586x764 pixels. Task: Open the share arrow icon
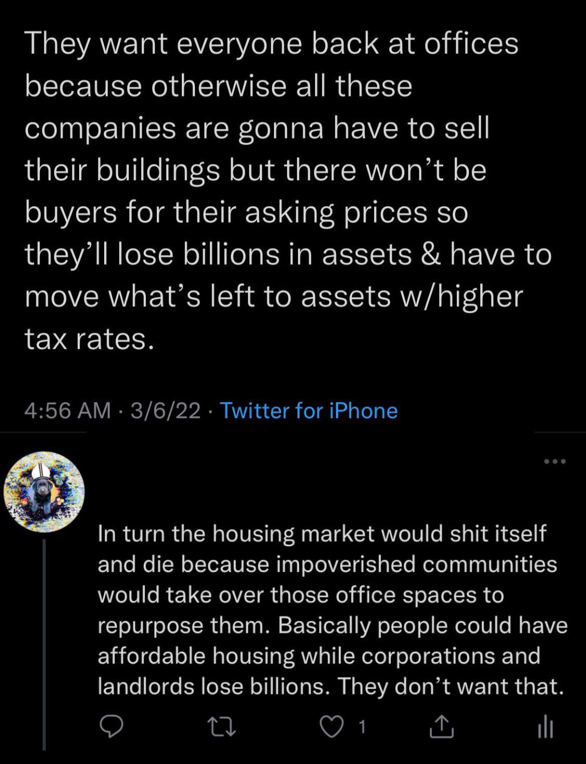(441, 727)
